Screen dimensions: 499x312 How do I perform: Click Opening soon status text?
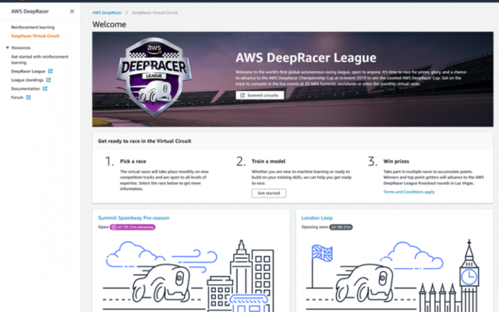point(314,227)
